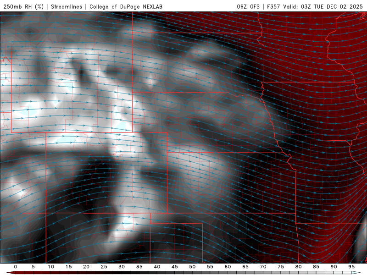The width and height of the screenshot is (367, 275).
Task: Click the "45" colorbar scale label
Action: (175, 267)
